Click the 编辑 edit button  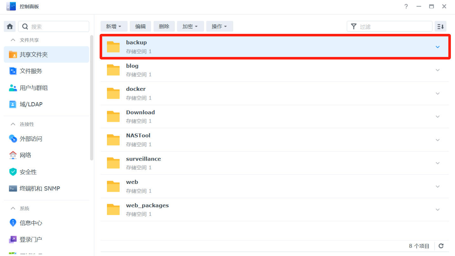pyautogui.click(x=140, y=27)
